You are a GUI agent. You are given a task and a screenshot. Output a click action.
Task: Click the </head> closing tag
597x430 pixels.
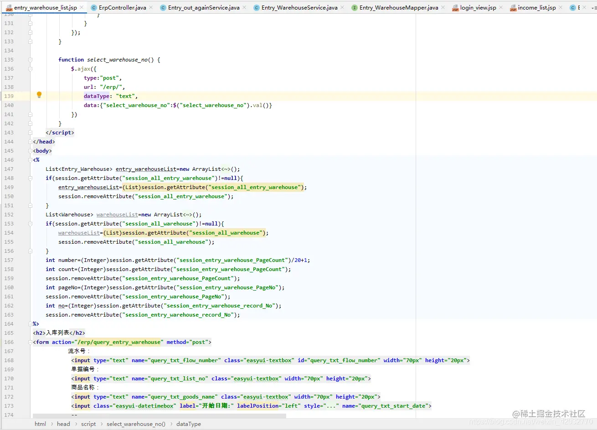(44, 142)
